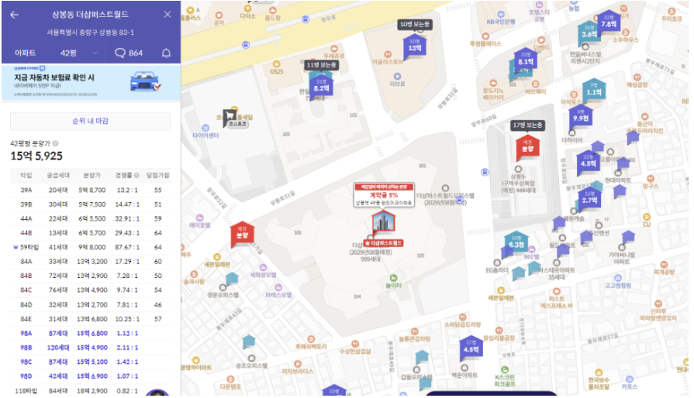Click the KB국민은행 map icon

[x=501, y=14]
